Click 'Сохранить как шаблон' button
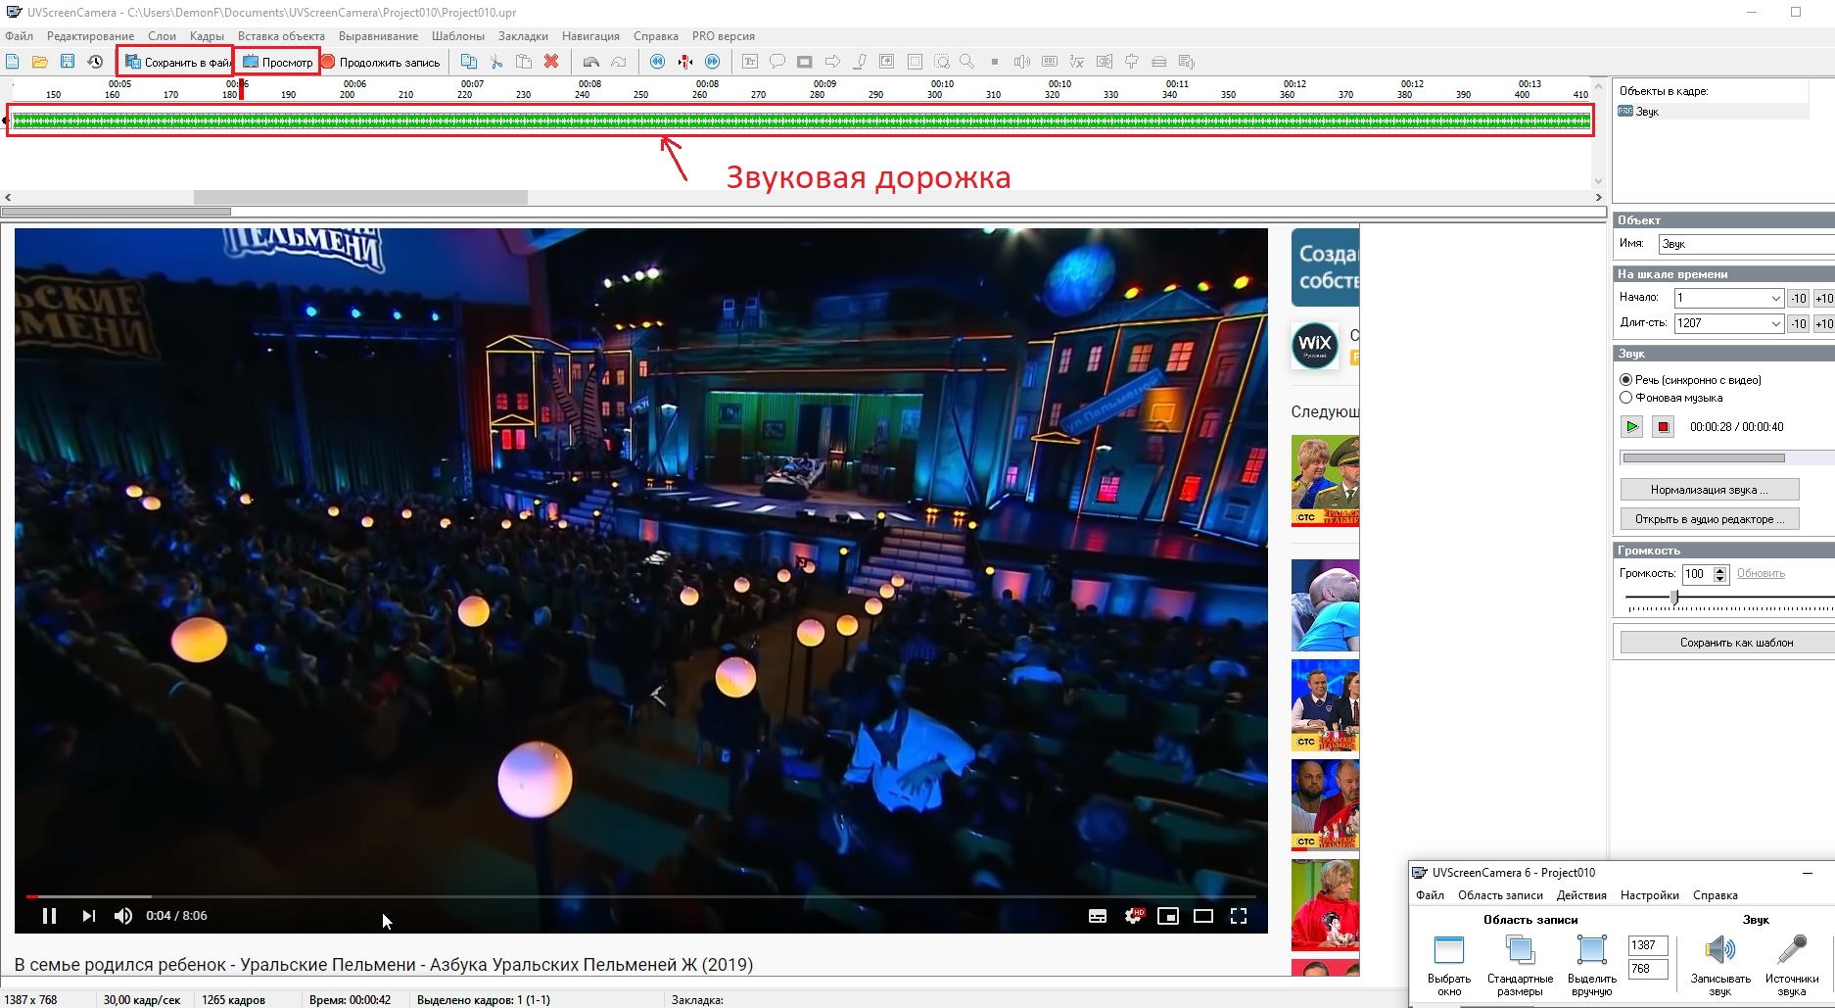The width and height of the screenshot is (1835, 1008). point(1735,643)
